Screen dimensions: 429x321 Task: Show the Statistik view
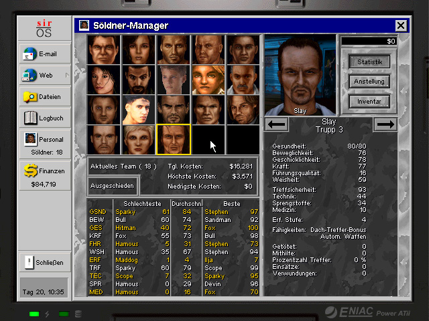[x=369, y=62]
